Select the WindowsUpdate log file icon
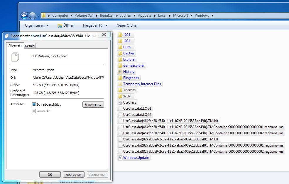The image size is (289, 184). click(120, 158)
